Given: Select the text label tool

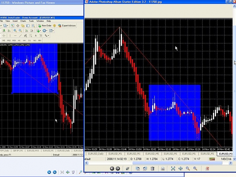Looking at the screenshot, I should (x=41, y=35).
